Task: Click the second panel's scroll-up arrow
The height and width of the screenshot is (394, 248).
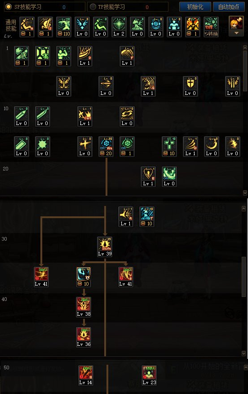Action: click(x=244, y=209)
